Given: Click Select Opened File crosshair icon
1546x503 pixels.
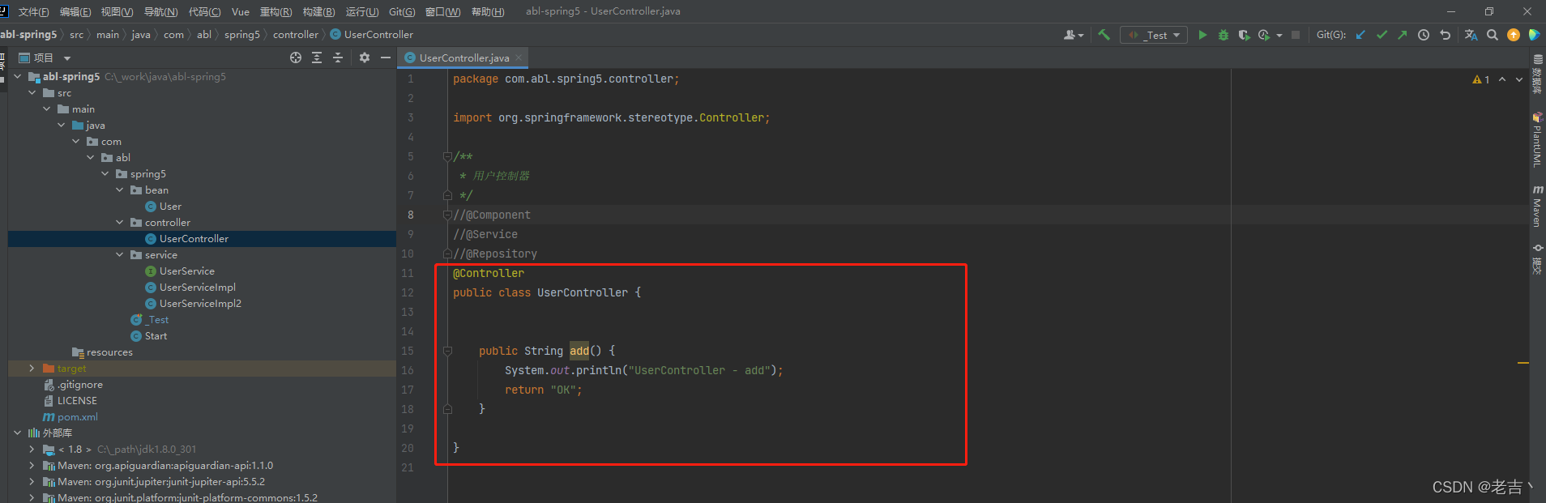Looking at the screenshot, I should pos(296,58).
